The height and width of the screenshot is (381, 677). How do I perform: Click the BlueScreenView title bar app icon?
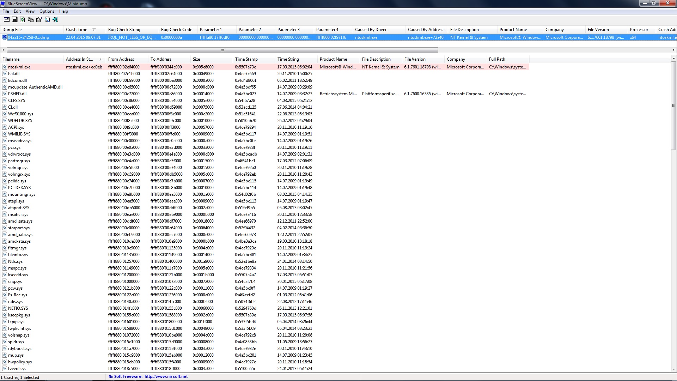[3, 4]
